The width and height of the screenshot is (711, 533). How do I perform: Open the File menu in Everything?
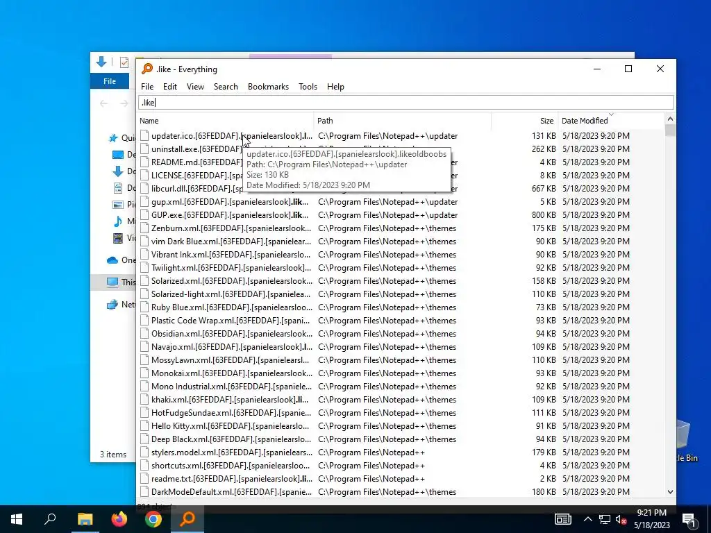147,87
